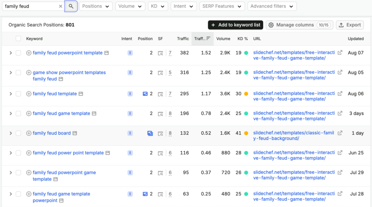Open the Advanced filters dropdown
This screenshot has width=372, height=207.
click(x=272, y=6)
